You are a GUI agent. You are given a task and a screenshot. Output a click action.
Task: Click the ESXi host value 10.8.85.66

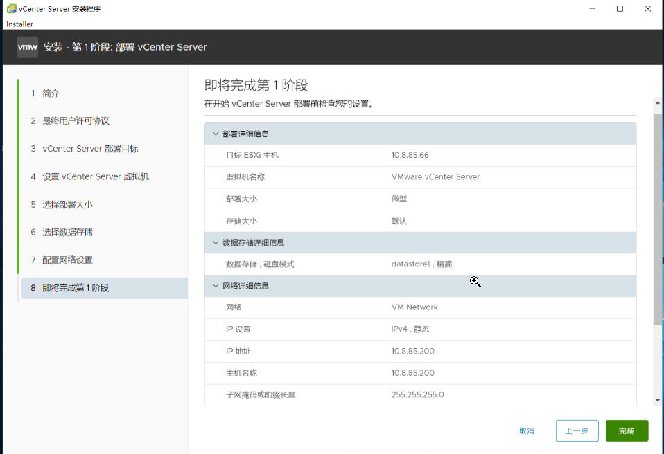(410, 155)
